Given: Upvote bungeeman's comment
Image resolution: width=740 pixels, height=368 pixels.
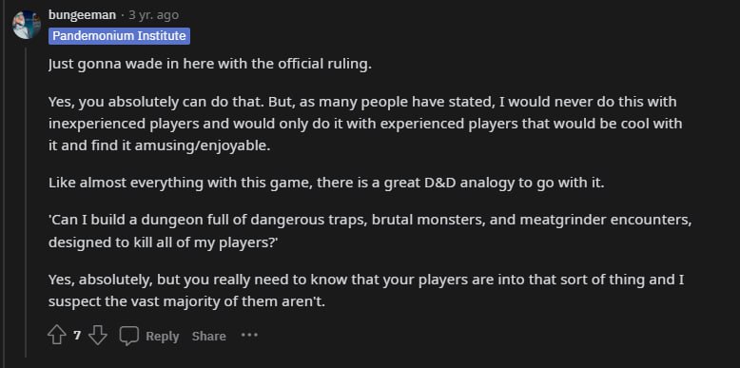Looking at the screenshot, I should coord(57,336).
